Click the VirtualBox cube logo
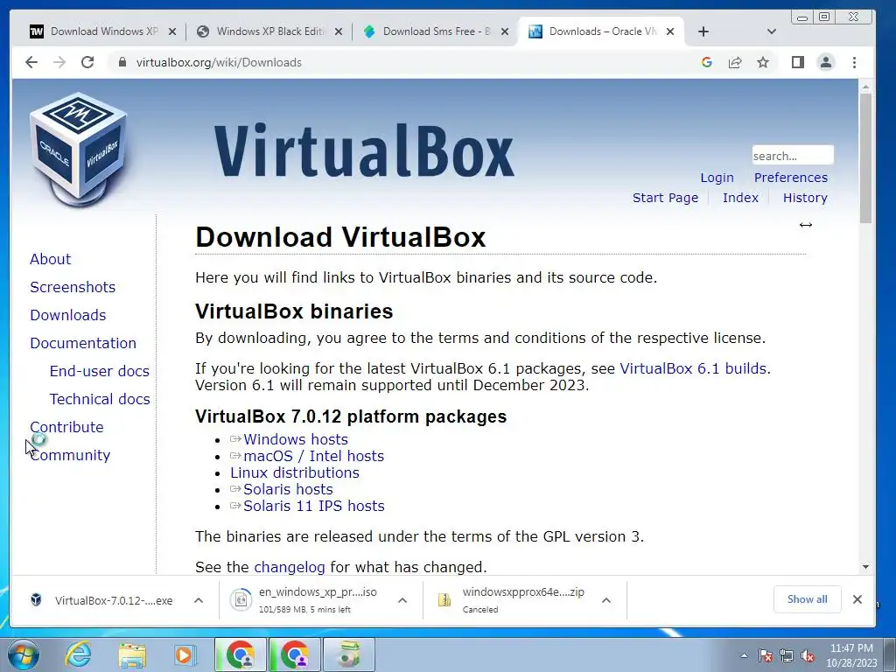The image size is (896, 672). (x=79, y=150)
